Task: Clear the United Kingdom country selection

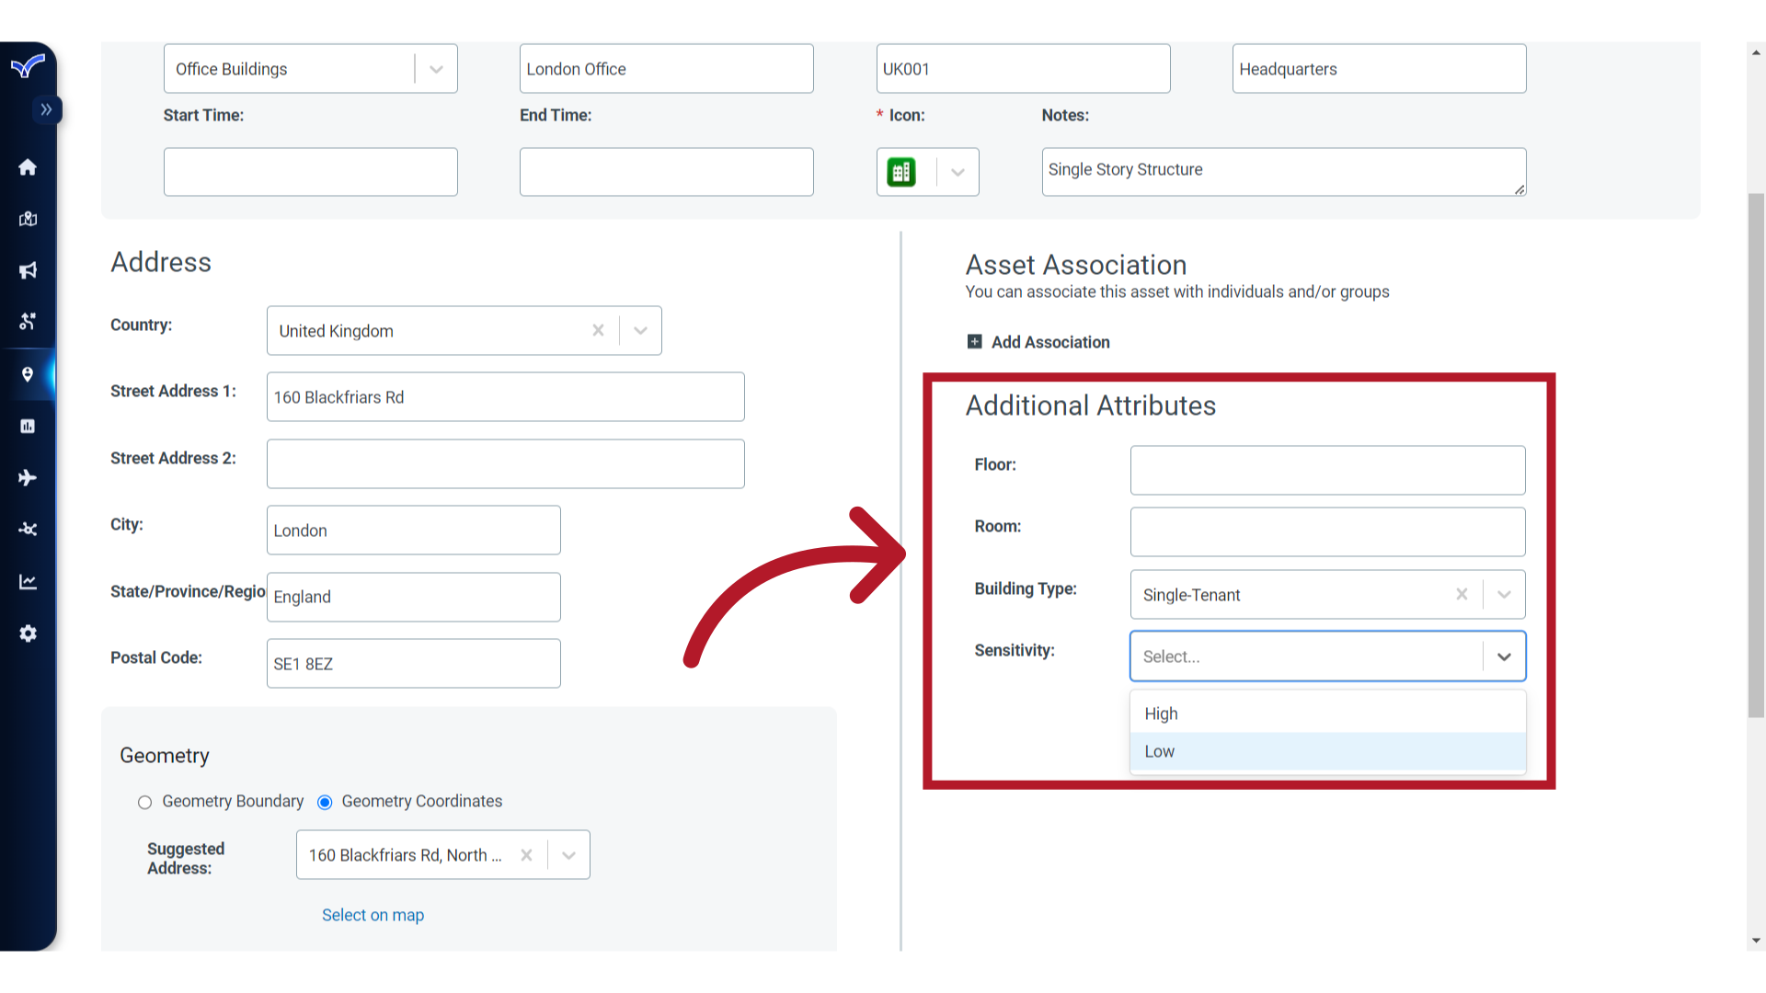Action: coord(598,330)
